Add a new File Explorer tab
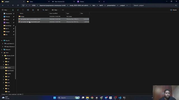This screenshot has width=179, height=100. (104, 2)
